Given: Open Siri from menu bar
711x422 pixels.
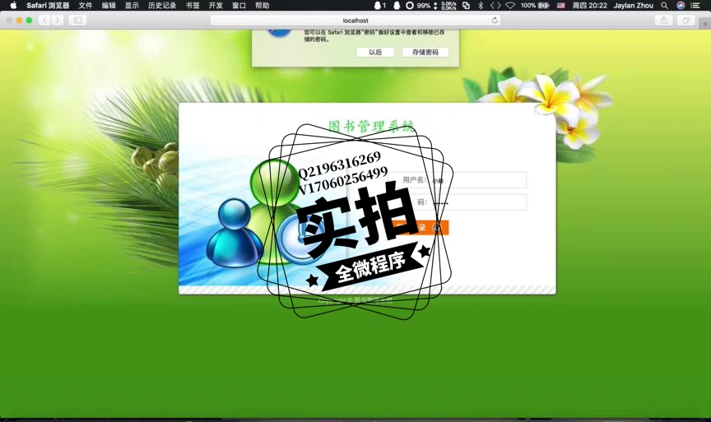Looking at the screenshot, I should (681, 6).
